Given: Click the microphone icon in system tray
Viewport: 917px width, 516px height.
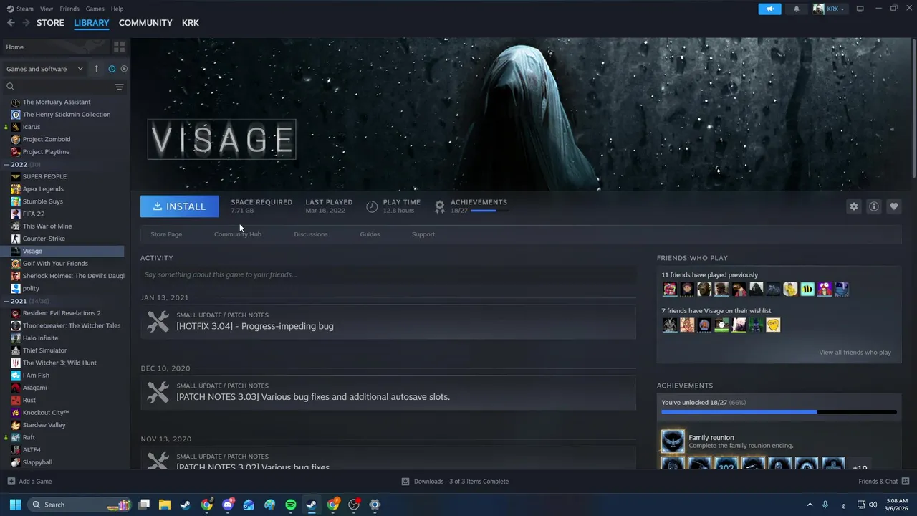Looking at the screenshot, I should 825,505.
